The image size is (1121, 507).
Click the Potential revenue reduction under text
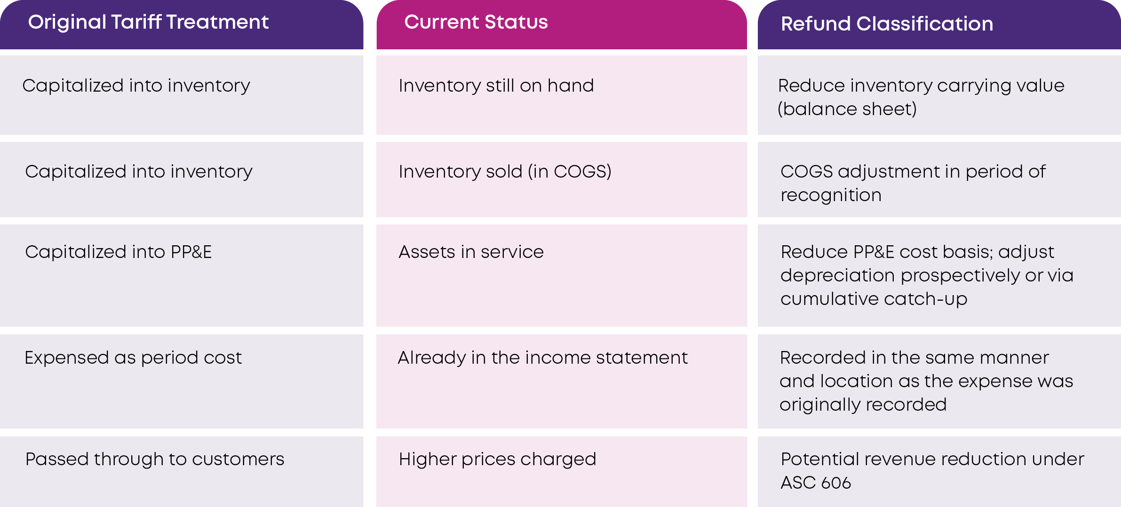pos(932,460)
